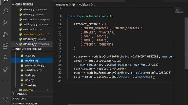Select models.py expenses in open editors
The width and height of the screenshot is (188, 105).
32,44
